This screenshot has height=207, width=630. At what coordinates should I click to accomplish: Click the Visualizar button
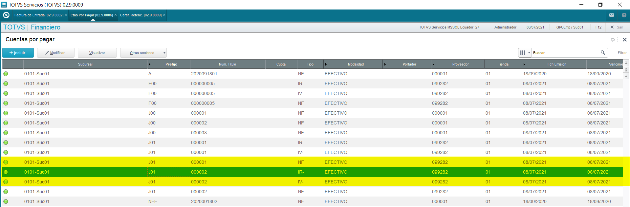tap(97, 53)
